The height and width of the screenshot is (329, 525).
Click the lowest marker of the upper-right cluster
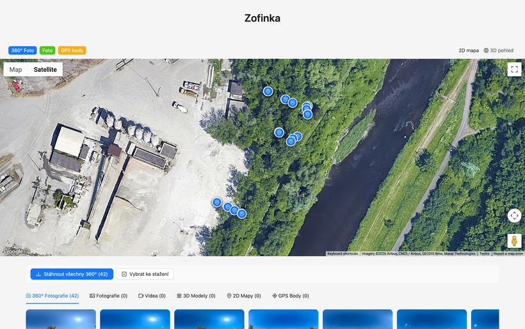click(x=307, y=115)
